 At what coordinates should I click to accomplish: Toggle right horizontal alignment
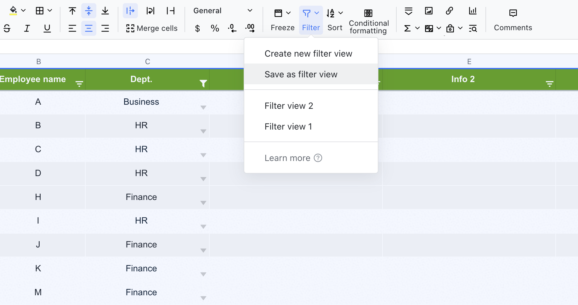coord(105,28)
